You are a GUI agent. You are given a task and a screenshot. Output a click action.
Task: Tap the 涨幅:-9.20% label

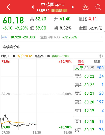click(61, 56)
